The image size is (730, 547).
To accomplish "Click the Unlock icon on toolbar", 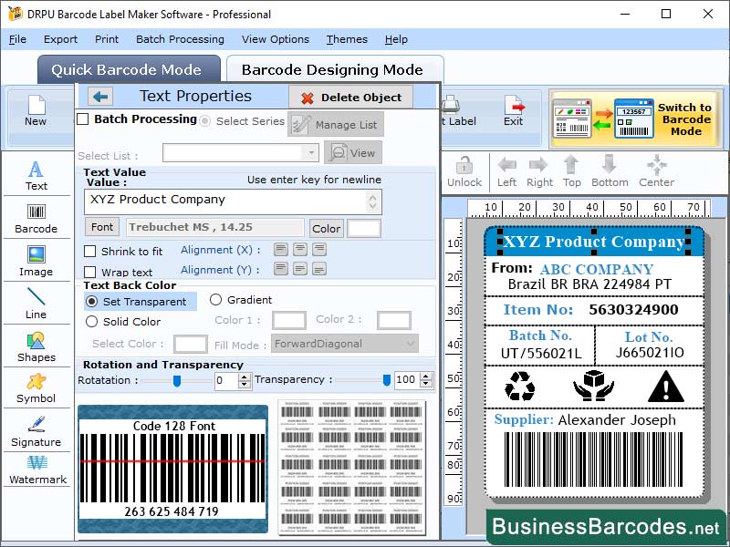I will [464, 164].
